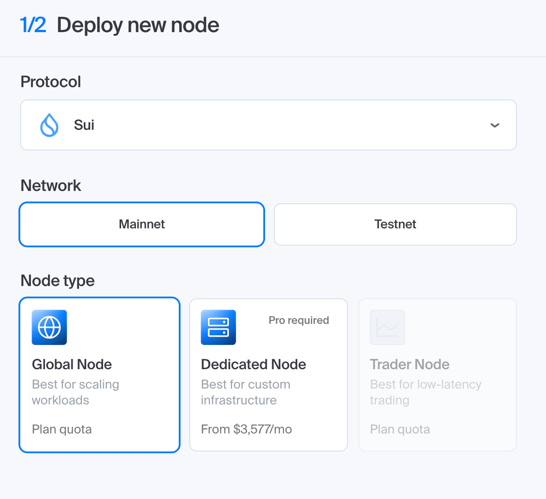This screenshot has width=546, height=499.
Task: Click the "Network" section label
Action: point(51,186)
